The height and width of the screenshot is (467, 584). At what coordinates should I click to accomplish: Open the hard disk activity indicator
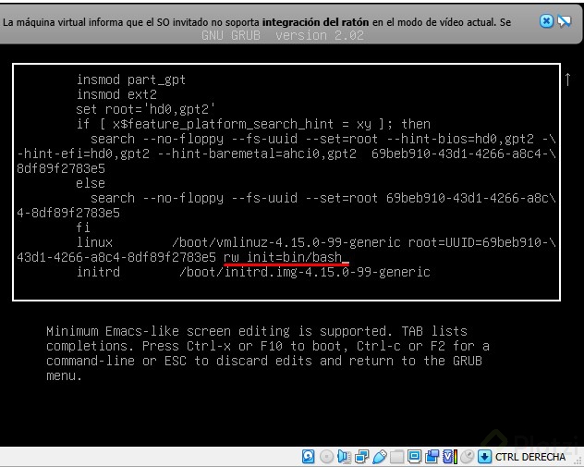tap(308, 457)
